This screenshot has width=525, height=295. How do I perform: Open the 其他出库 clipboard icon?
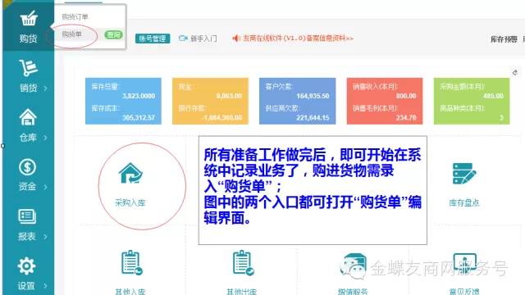tap(243, 262)
